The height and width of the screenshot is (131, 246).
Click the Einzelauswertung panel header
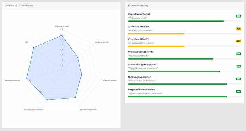(x=184, y=6)
